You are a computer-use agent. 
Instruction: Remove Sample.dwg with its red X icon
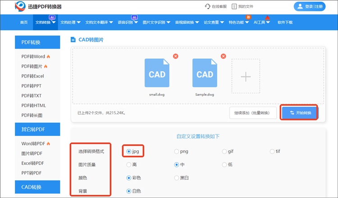click(x=223, y=56)
